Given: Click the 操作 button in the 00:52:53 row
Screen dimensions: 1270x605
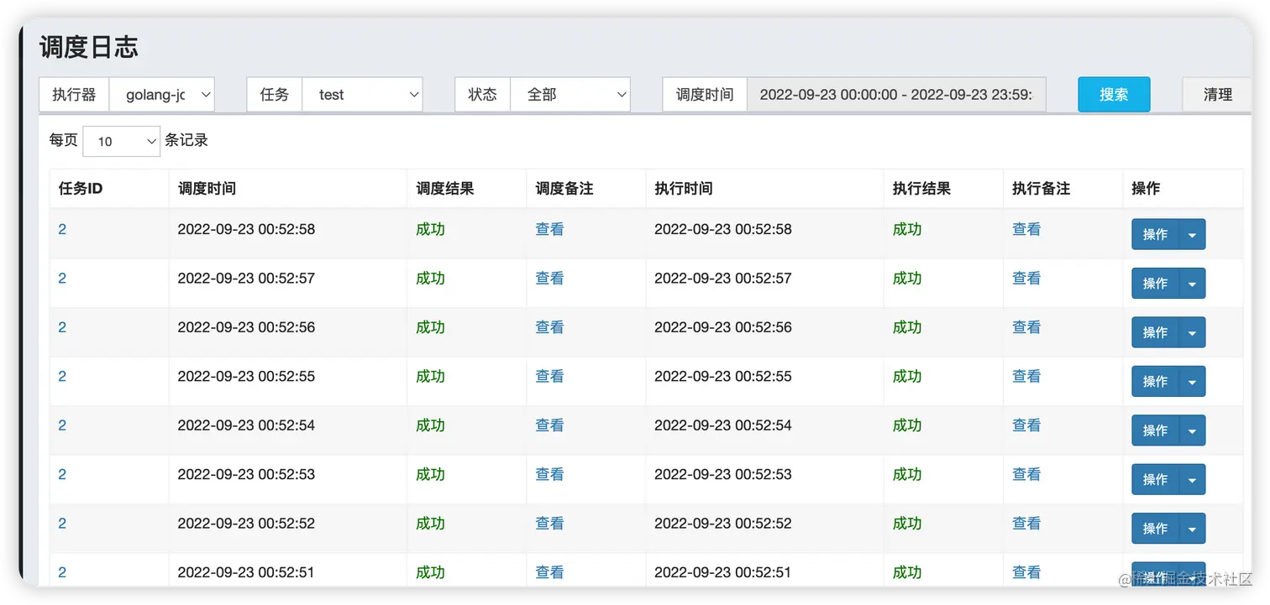Looking at the screenshot, I should point(1155,480).
